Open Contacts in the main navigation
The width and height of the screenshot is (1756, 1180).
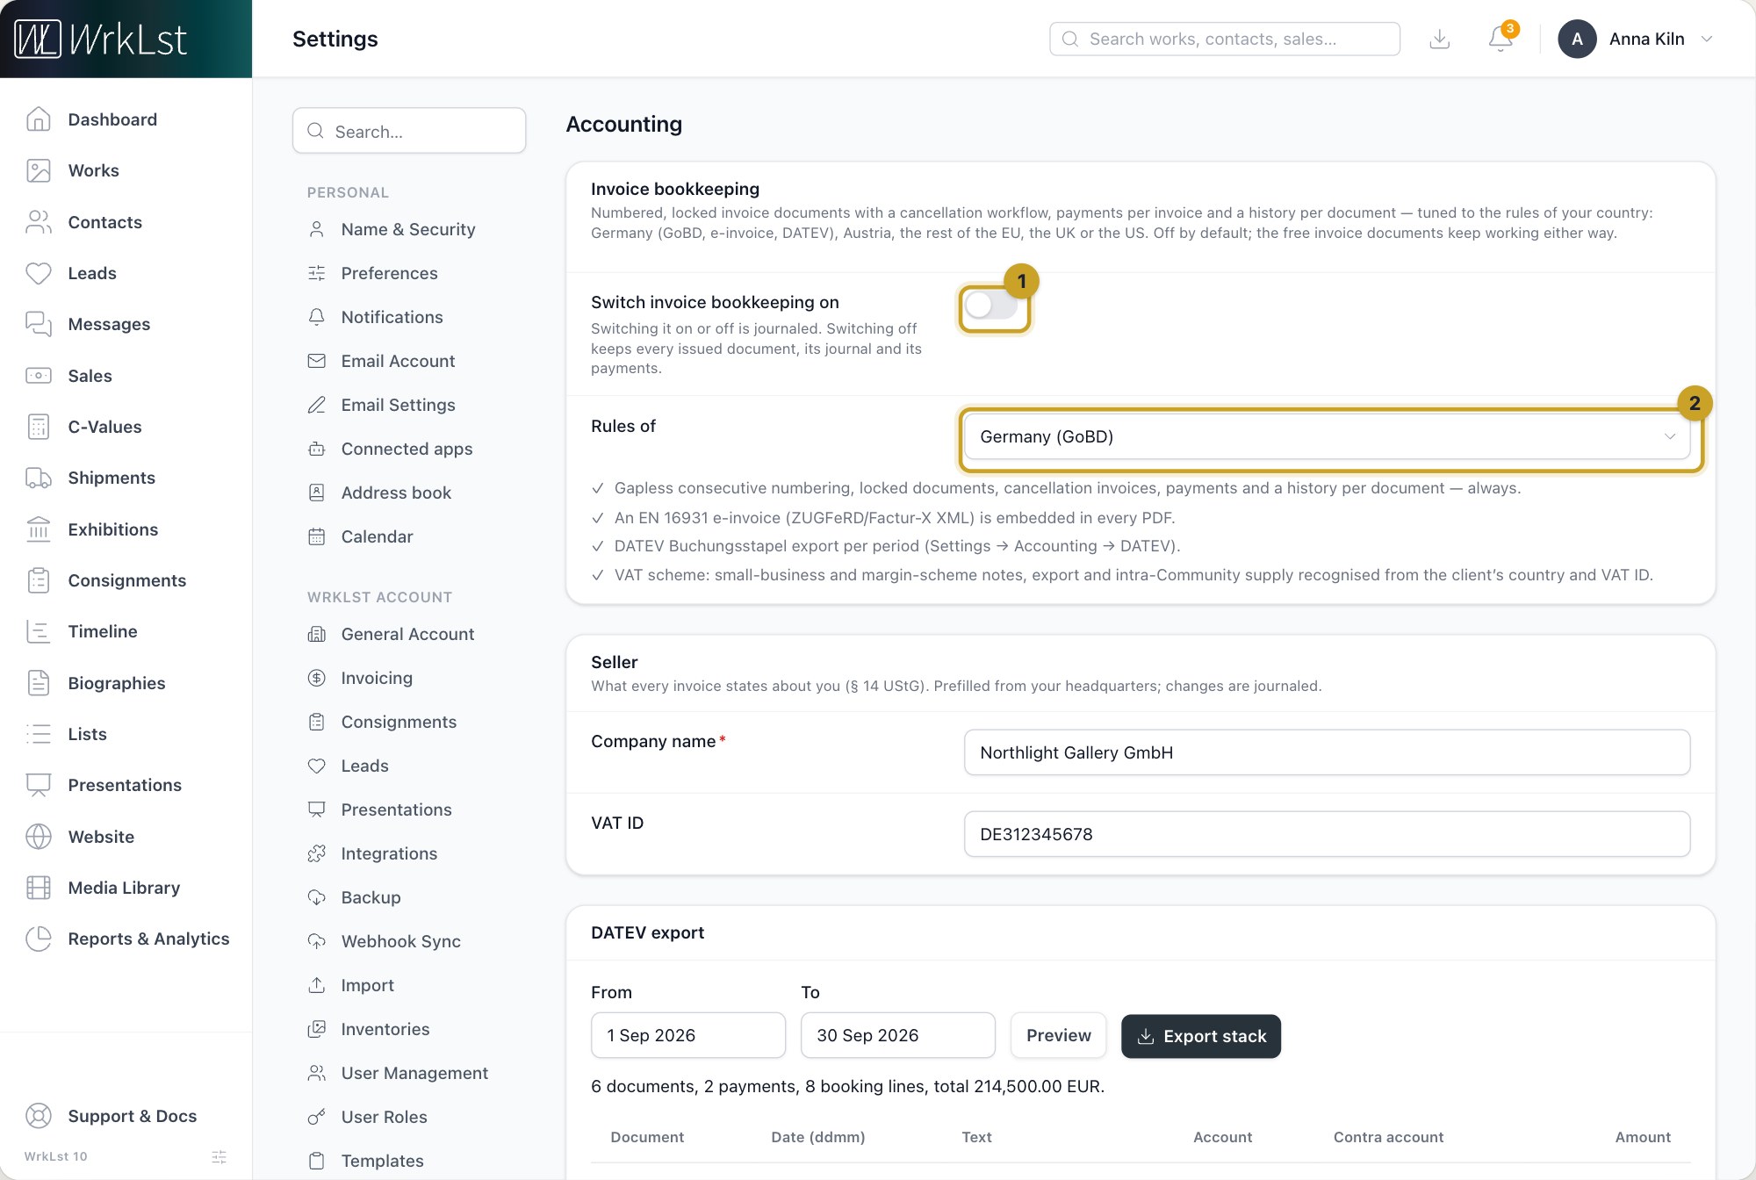104,222
